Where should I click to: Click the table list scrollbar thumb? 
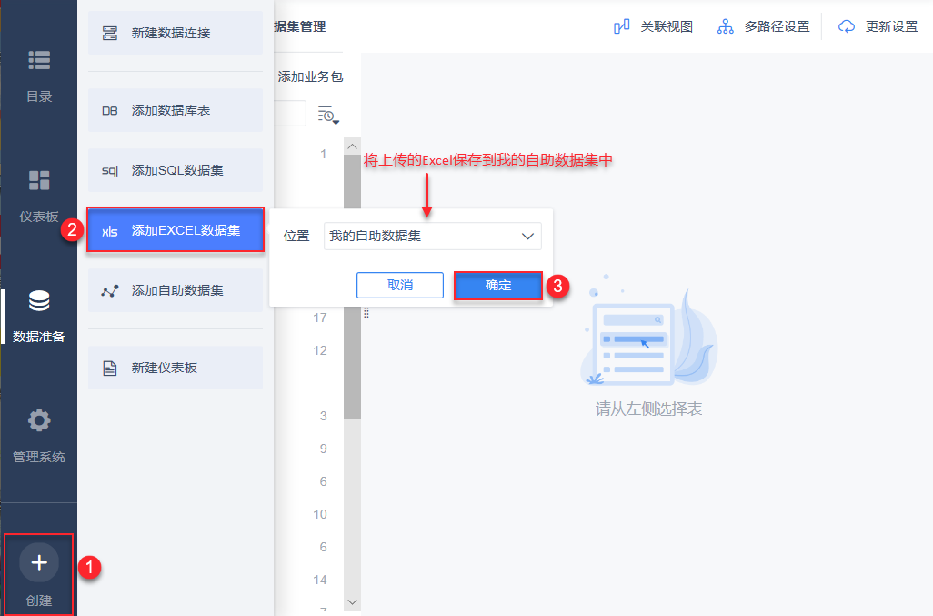[x=352, y=287]
